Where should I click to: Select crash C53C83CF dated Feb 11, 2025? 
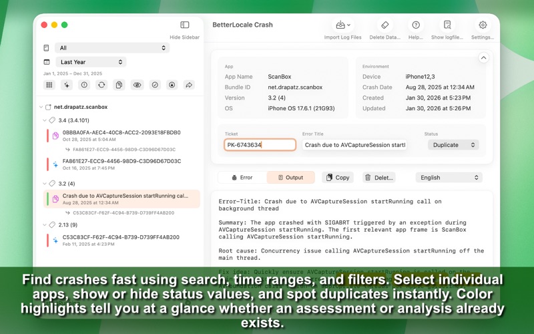(x=122, y=240)
